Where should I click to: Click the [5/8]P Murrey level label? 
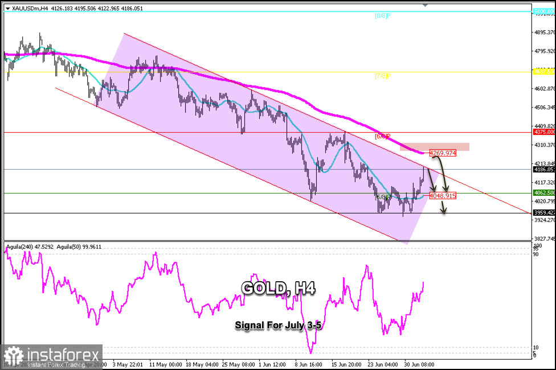point(383,197)
